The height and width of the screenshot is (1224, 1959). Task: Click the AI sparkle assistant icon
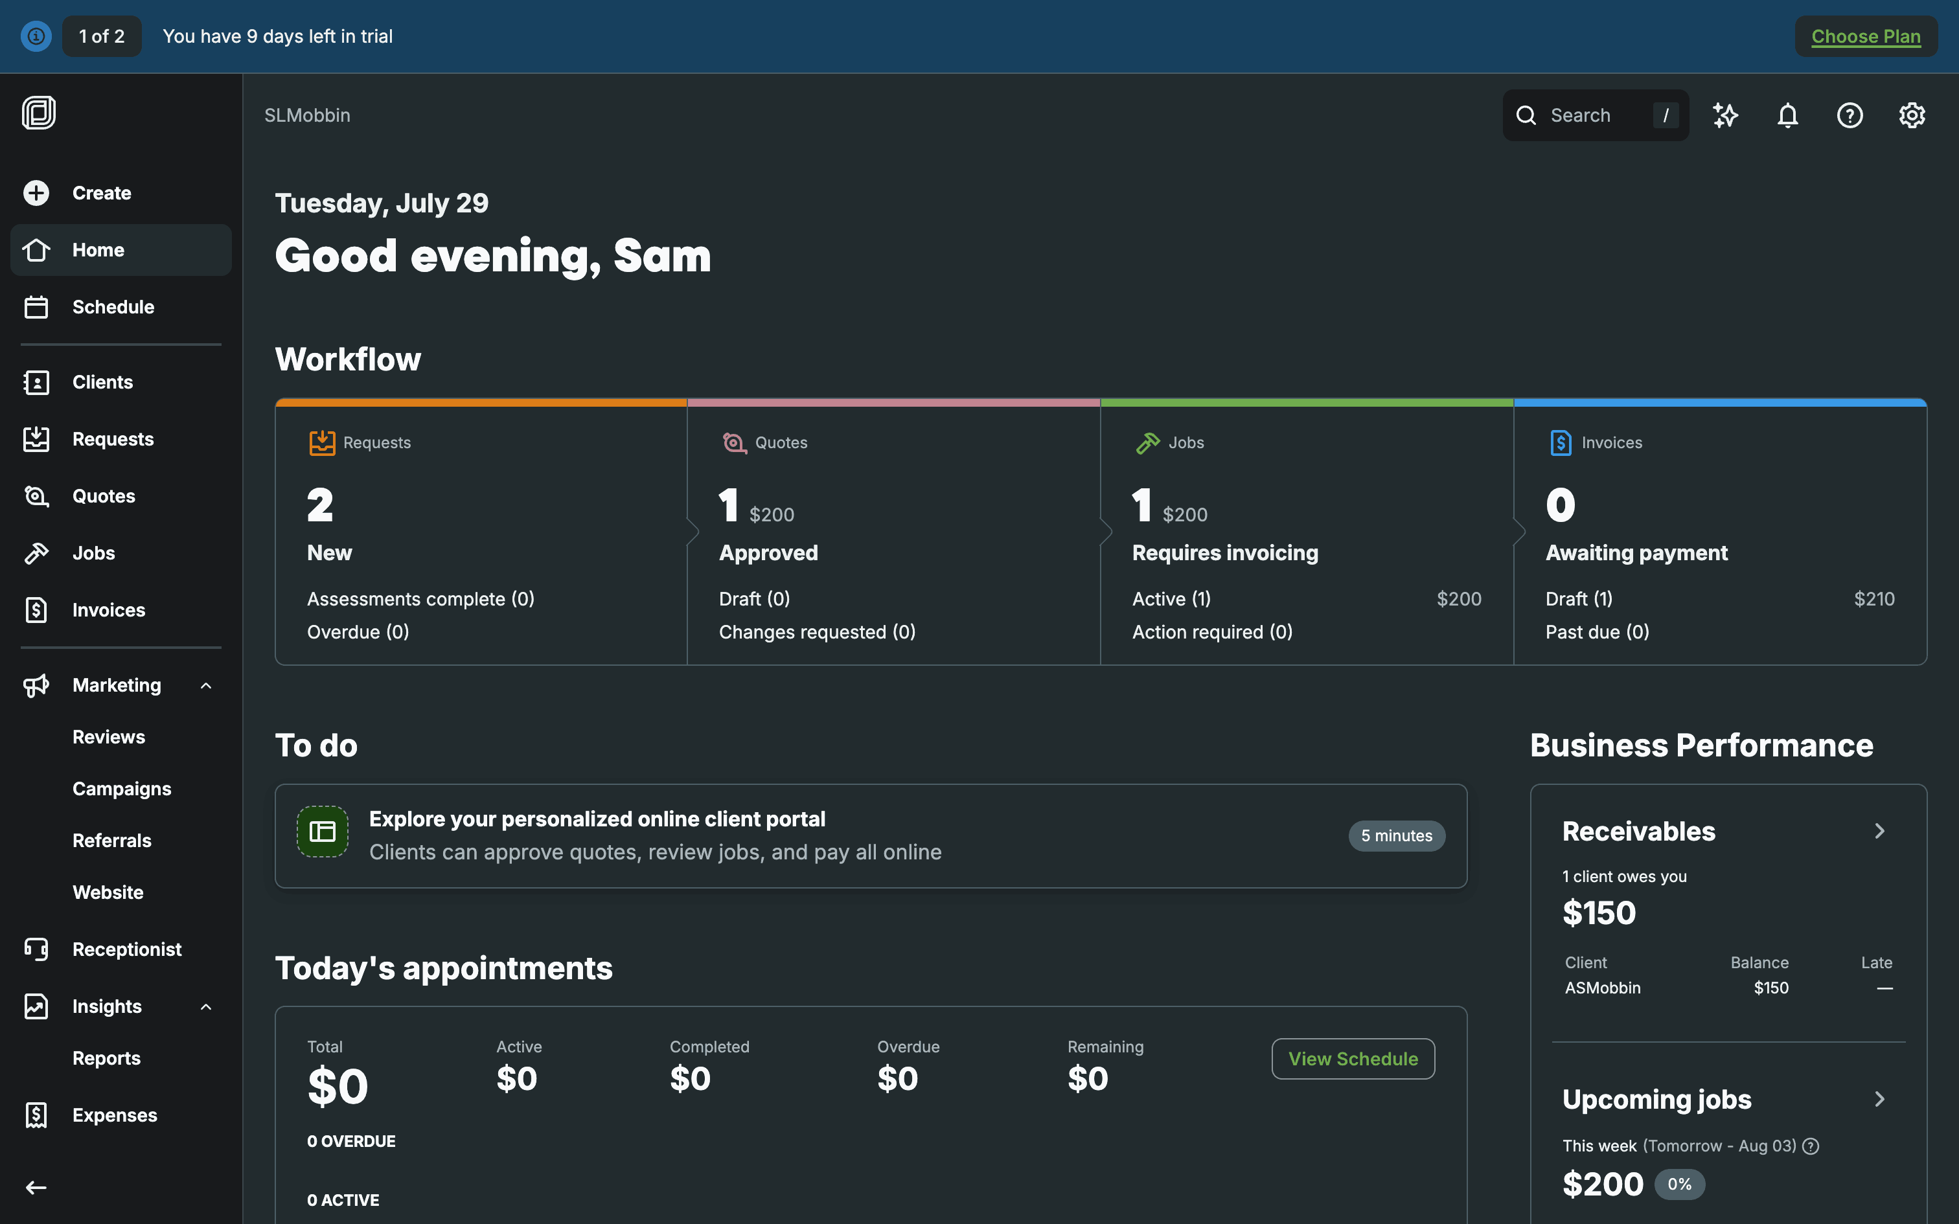pyautogui.click(x=1725, y=116)
